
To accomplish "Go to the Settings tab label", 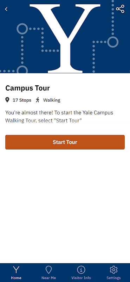I will (113, 278).
